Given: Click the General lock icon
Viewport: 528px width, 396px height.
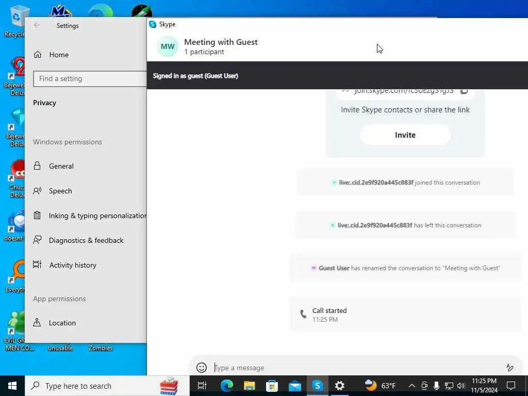Looking at the screenshot, I should (x=37, y=166).
